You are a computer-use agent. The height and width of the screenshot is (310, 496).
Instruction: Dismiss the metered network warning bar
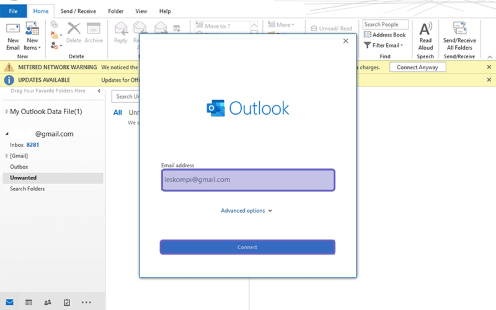(x=489, y=67)
